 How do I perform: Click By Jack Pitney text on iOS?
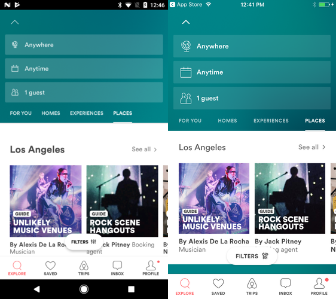pyautogui.click(x=278, y=242)
